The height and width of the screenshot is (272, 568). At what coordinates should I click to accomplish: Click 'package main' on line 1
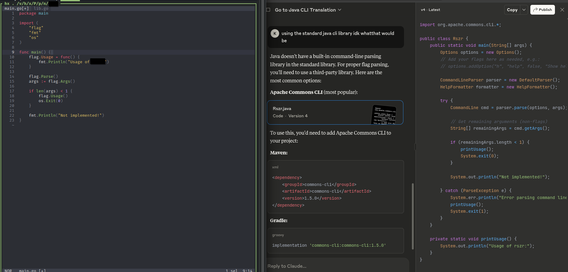click(34, 13)
